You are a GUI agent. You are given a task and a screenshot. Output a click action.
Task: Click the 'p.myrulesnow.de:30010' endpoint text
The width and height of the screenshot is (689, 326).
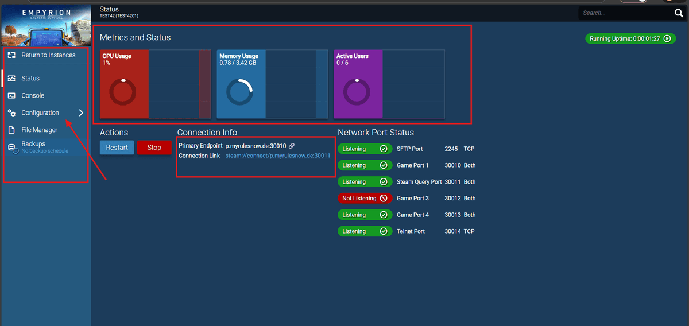256,146
